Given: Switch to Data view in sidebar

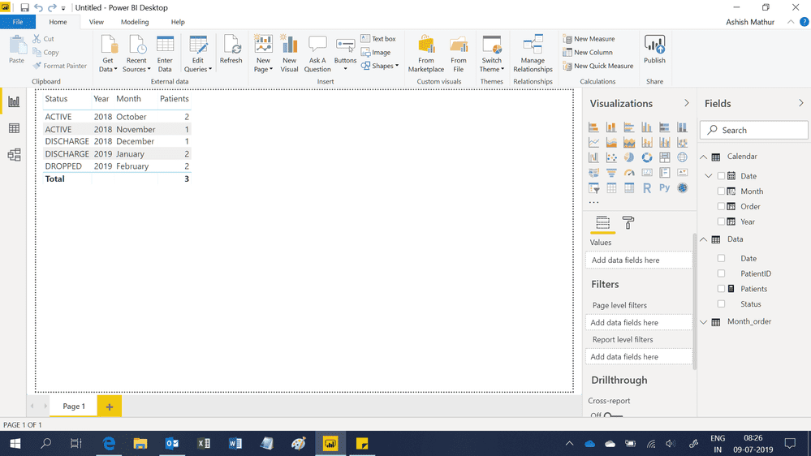Looking at the screenshot, I should (x=14, y=128).
